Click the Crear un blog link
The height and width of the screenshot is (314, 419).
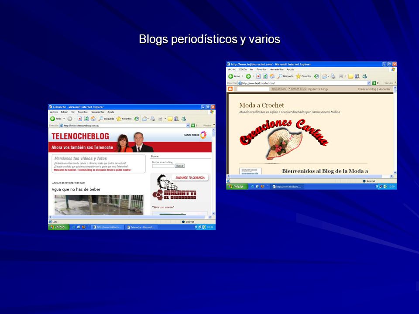(367, 89)
